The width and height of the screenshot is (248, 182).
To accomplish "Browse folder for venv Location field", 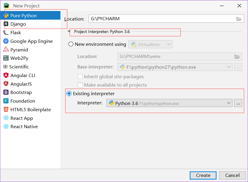I will tap(237, 57).
